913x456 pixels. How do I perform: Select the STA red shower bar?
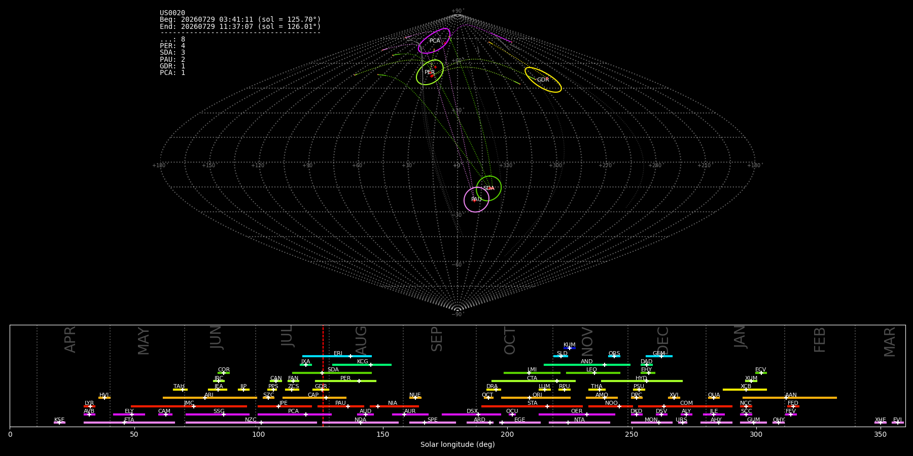pos(532,406)
